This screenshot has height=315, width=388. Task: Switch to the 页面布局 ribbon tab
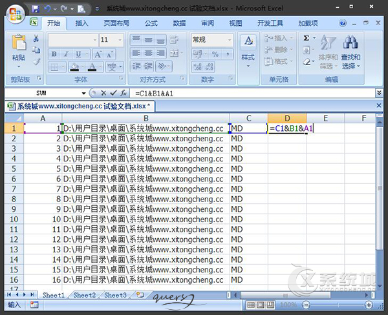116,23
